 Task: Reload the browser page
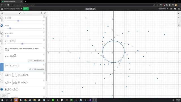[8, 5]
